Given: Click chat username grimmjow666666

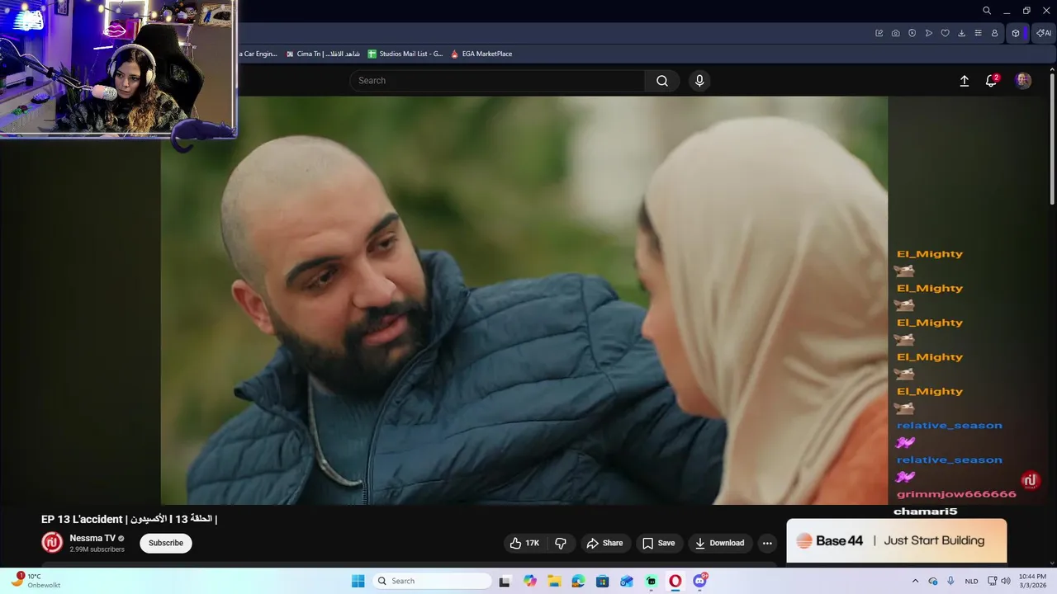Looking at the screenshot, I should (956, 494).
